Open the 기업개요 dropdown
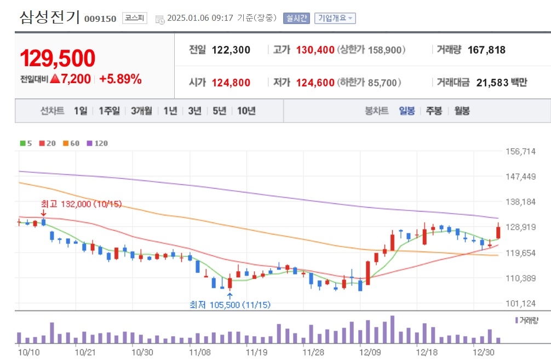551x363 pixels. click(335, 18)
